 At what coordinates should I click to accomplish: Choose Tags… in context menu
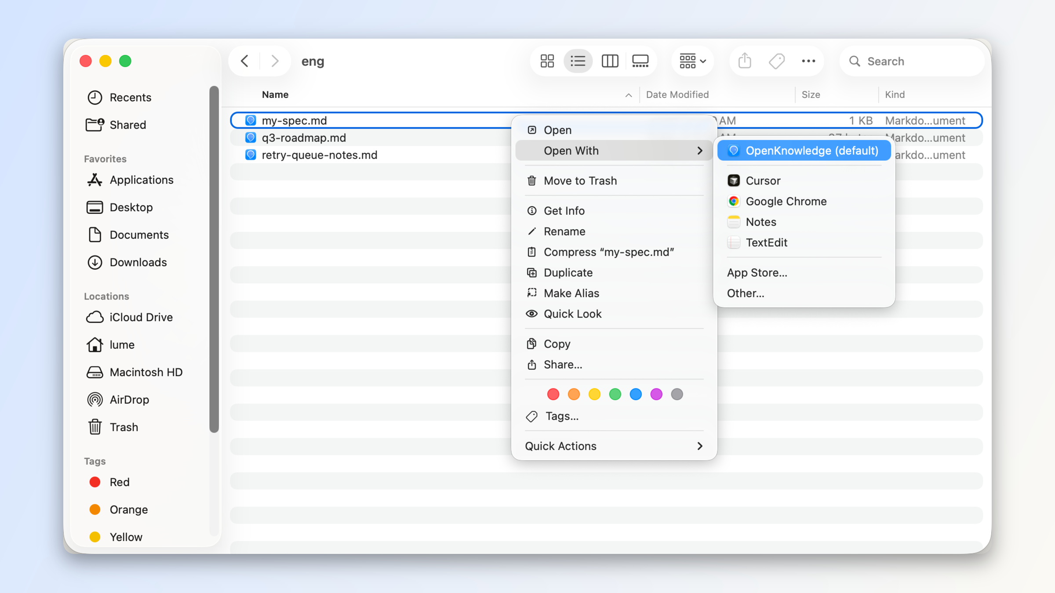coord(614,416)
